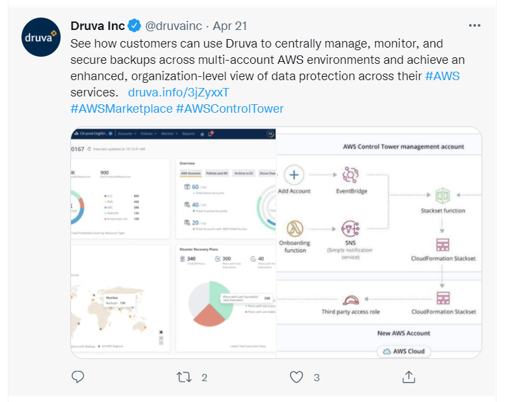505x402 pixels.
Task: Click the blue verified badge
Action: pyautogui.click(x=134, y=26)
